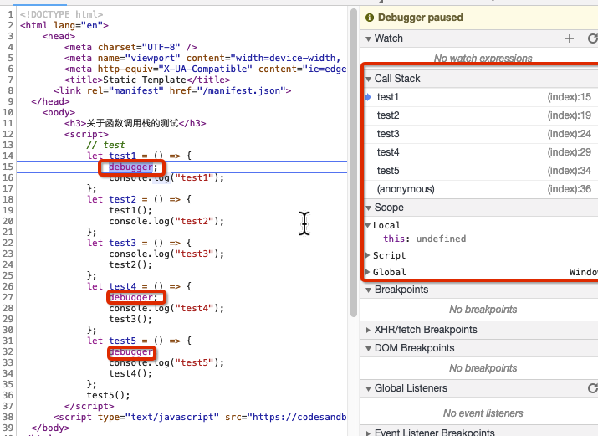Image resolution: width=598 pixels, height=436 pixels.
Task: Click 'No watch expressions' text
Action: point(483,59)
